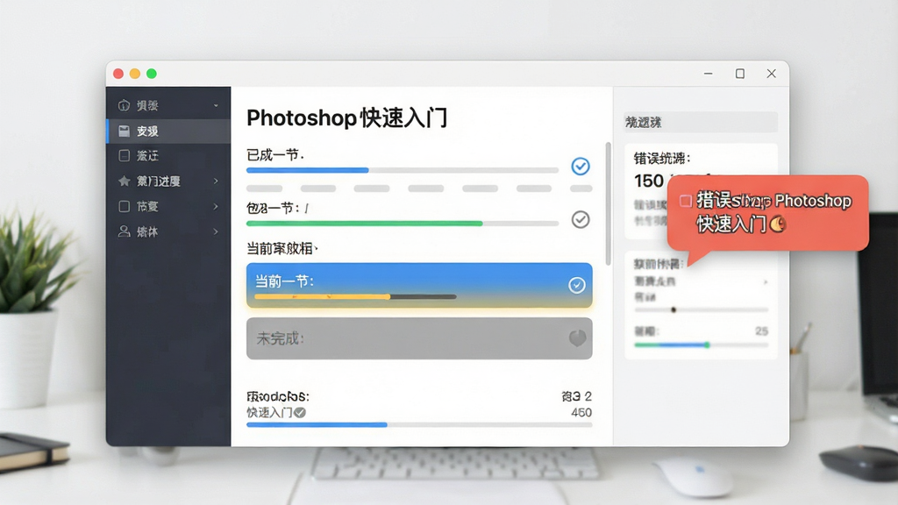898x505 pixels.
Task: Click the red tooltip text 'Photoshop 快速入门'
Action: pos(773,212)
